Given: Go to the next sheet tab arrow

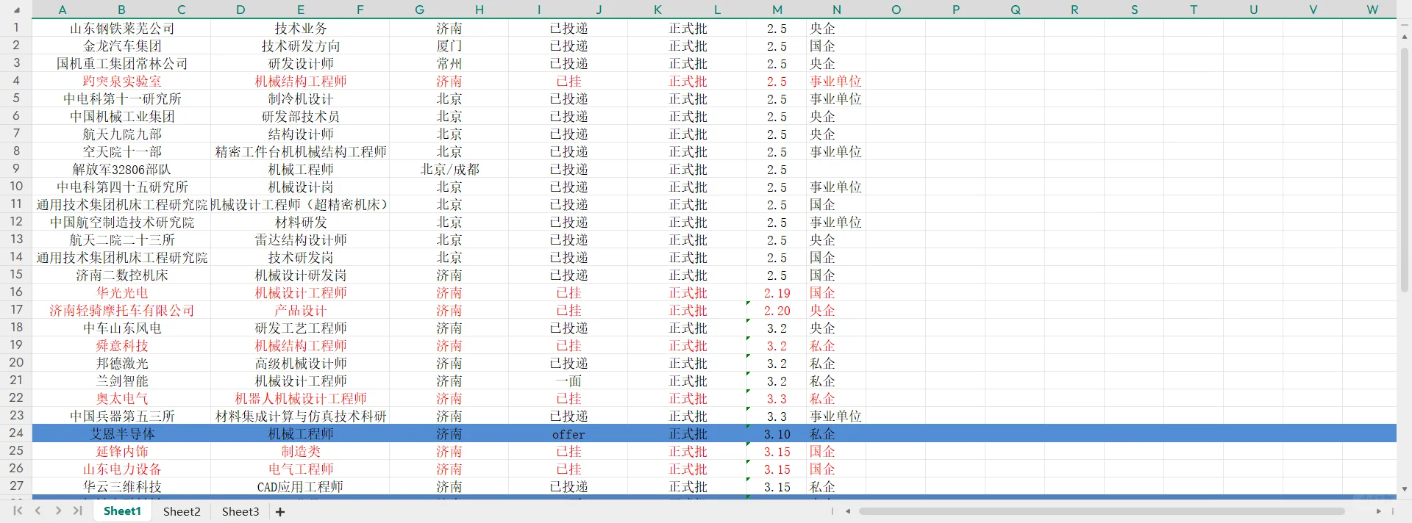Looking at the screenshot, I should [58, 511].
